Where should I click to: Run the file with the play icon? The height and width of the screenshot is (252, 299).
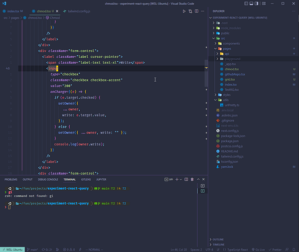click(184, 11)
